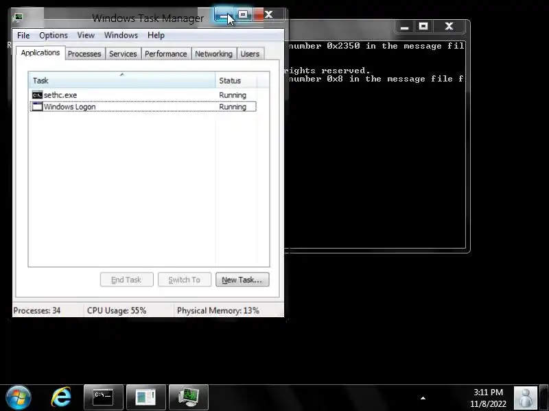Click the End Task button
Image resolution: width=549 pixels, height=411 pixels.
pyautogui.click(x=126, y=279)
